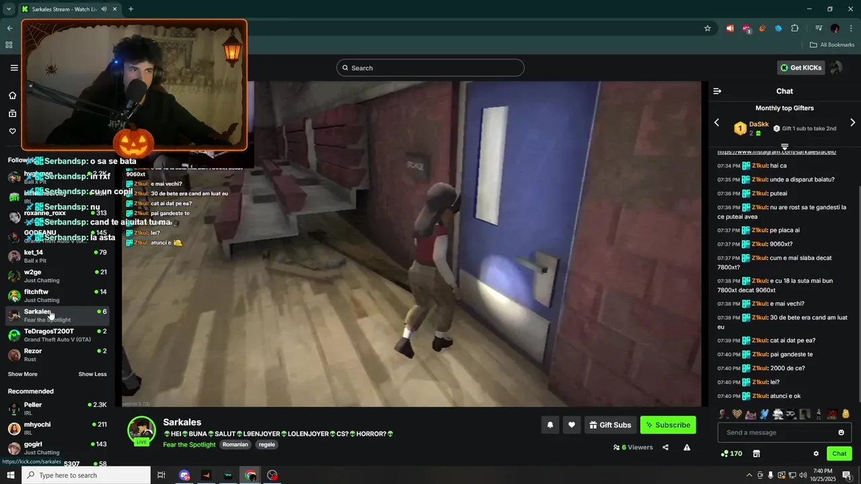The height and width of the screenshot is (484, 861).
Task: Open the orange extension icon in the toolbar
Action: (x=762, y=28)
